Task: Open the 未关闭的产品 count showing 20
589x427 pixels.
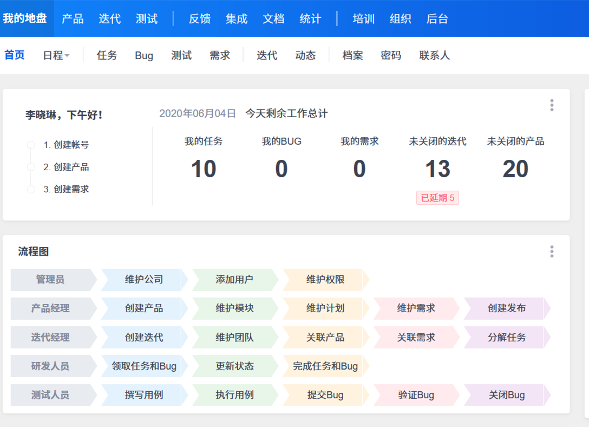Action: click(515, 169)
